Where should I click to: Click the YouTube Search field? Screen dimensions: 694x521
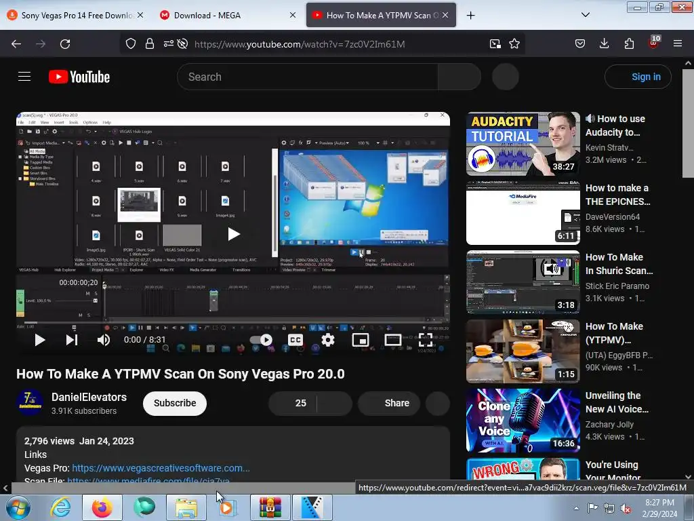pyautogui.click(x=307, y=77)
